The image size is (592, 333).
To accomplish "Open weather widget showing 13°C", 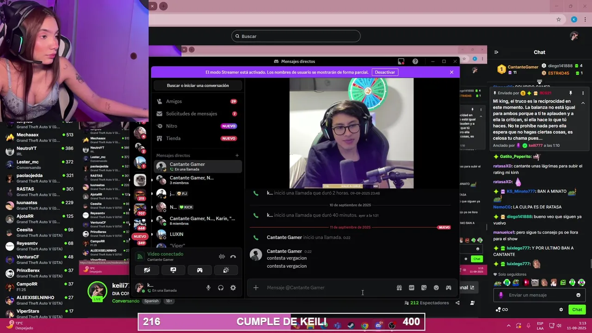I will 18,326.
